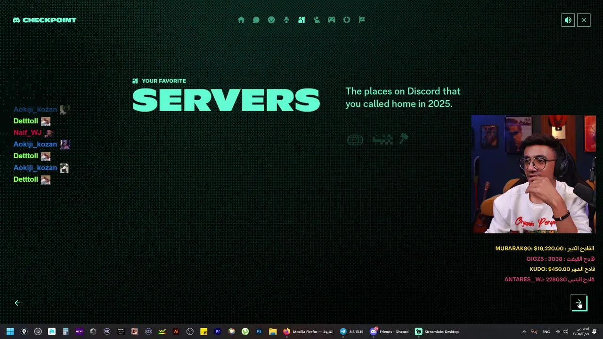
Task: Switch to the Mozilla Firefox window
Action: (308, 331)
